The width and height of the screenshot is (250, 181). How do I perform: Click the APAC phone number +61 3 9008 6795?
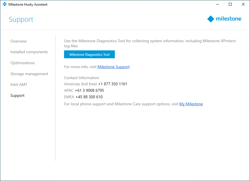pyautogui.click(x=89, y=91)
